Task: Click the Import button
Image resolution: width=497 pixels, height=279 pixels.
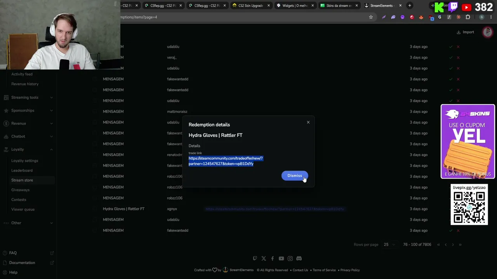Action: [465, 32]
